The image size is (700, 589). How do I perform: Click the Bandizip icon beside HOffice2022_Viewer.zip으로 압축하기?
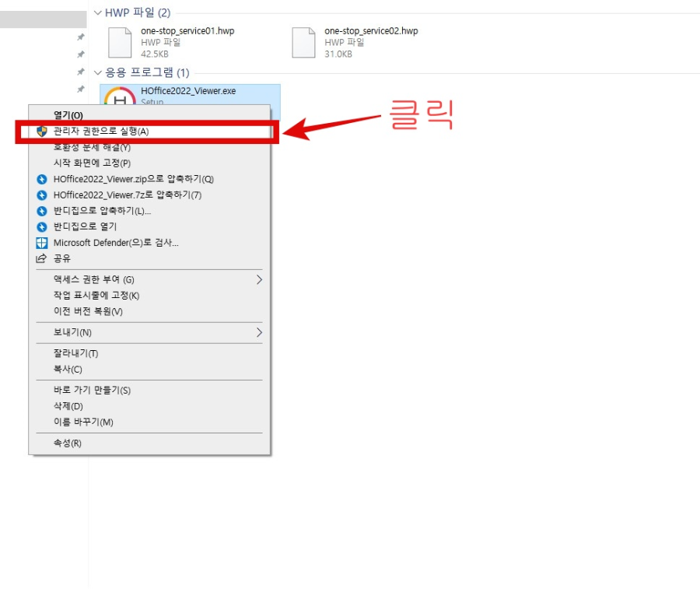click(x=41, y=179)
